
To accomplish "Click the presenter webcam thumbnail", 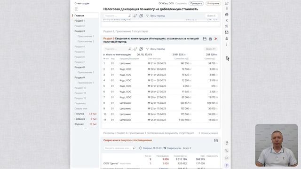I will 277,145.
